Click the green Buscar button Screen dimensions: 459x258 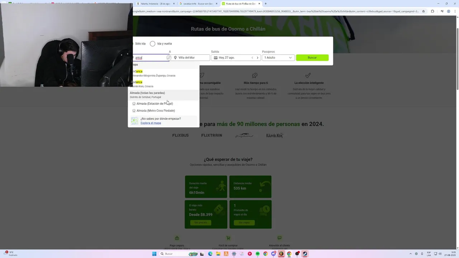(x=312, y=58)
